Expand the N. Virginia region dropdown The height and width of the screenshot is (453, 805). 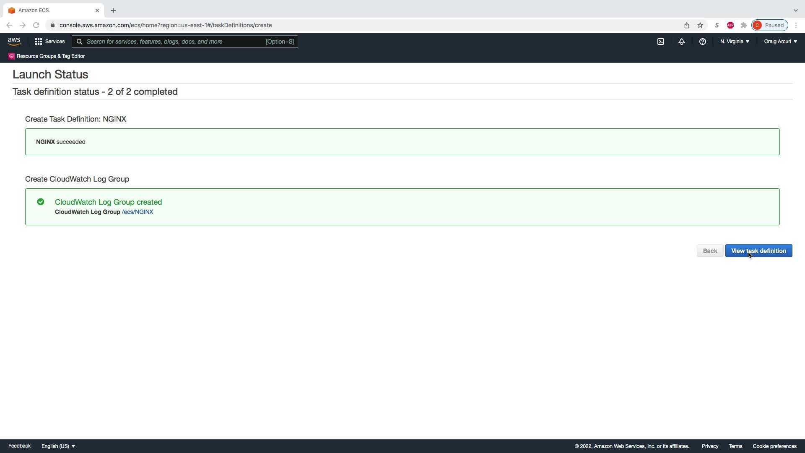point(735,42)
